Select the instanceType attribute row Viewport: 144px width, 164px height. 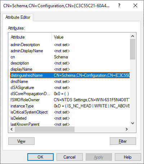[x=70, y=106]
